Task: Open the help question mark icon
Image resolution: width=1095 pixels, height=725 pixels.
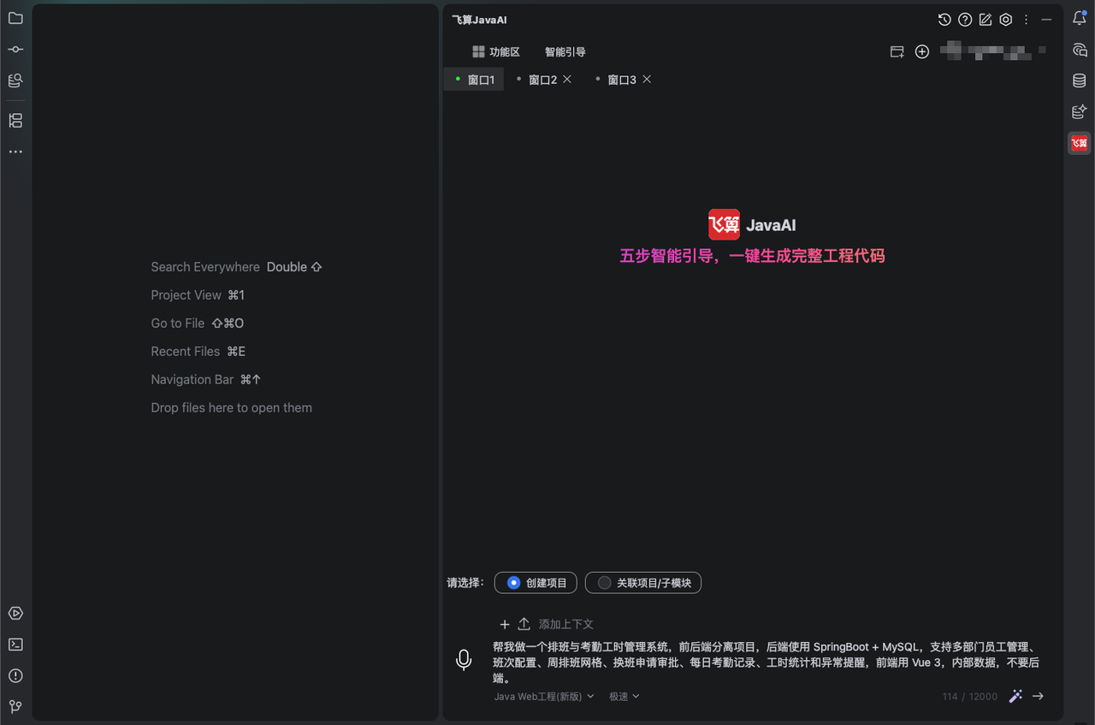Action: coord(965,20)
